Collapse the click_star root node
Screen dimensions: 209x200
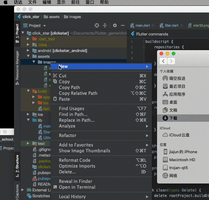(23, 33)
